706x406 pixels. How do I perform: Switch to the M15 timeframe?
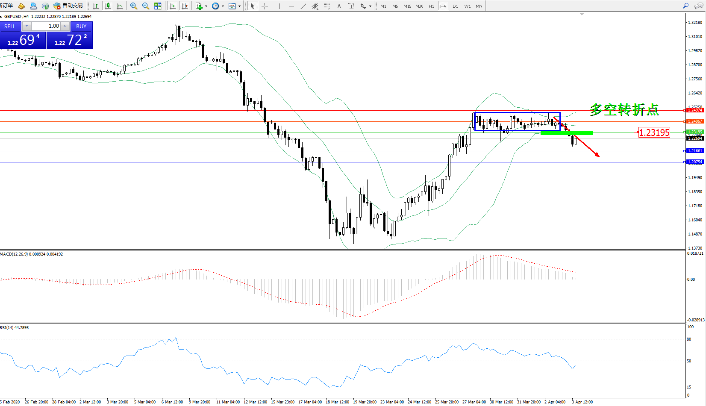coord(407,6)
